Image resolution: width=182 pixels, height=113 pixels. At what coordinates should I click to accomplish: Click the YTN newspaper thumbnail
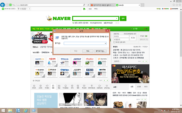pos(102,73)
